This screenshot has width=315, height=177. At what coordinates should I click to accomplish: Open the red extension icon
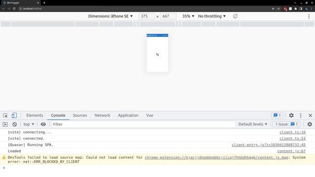285,9
